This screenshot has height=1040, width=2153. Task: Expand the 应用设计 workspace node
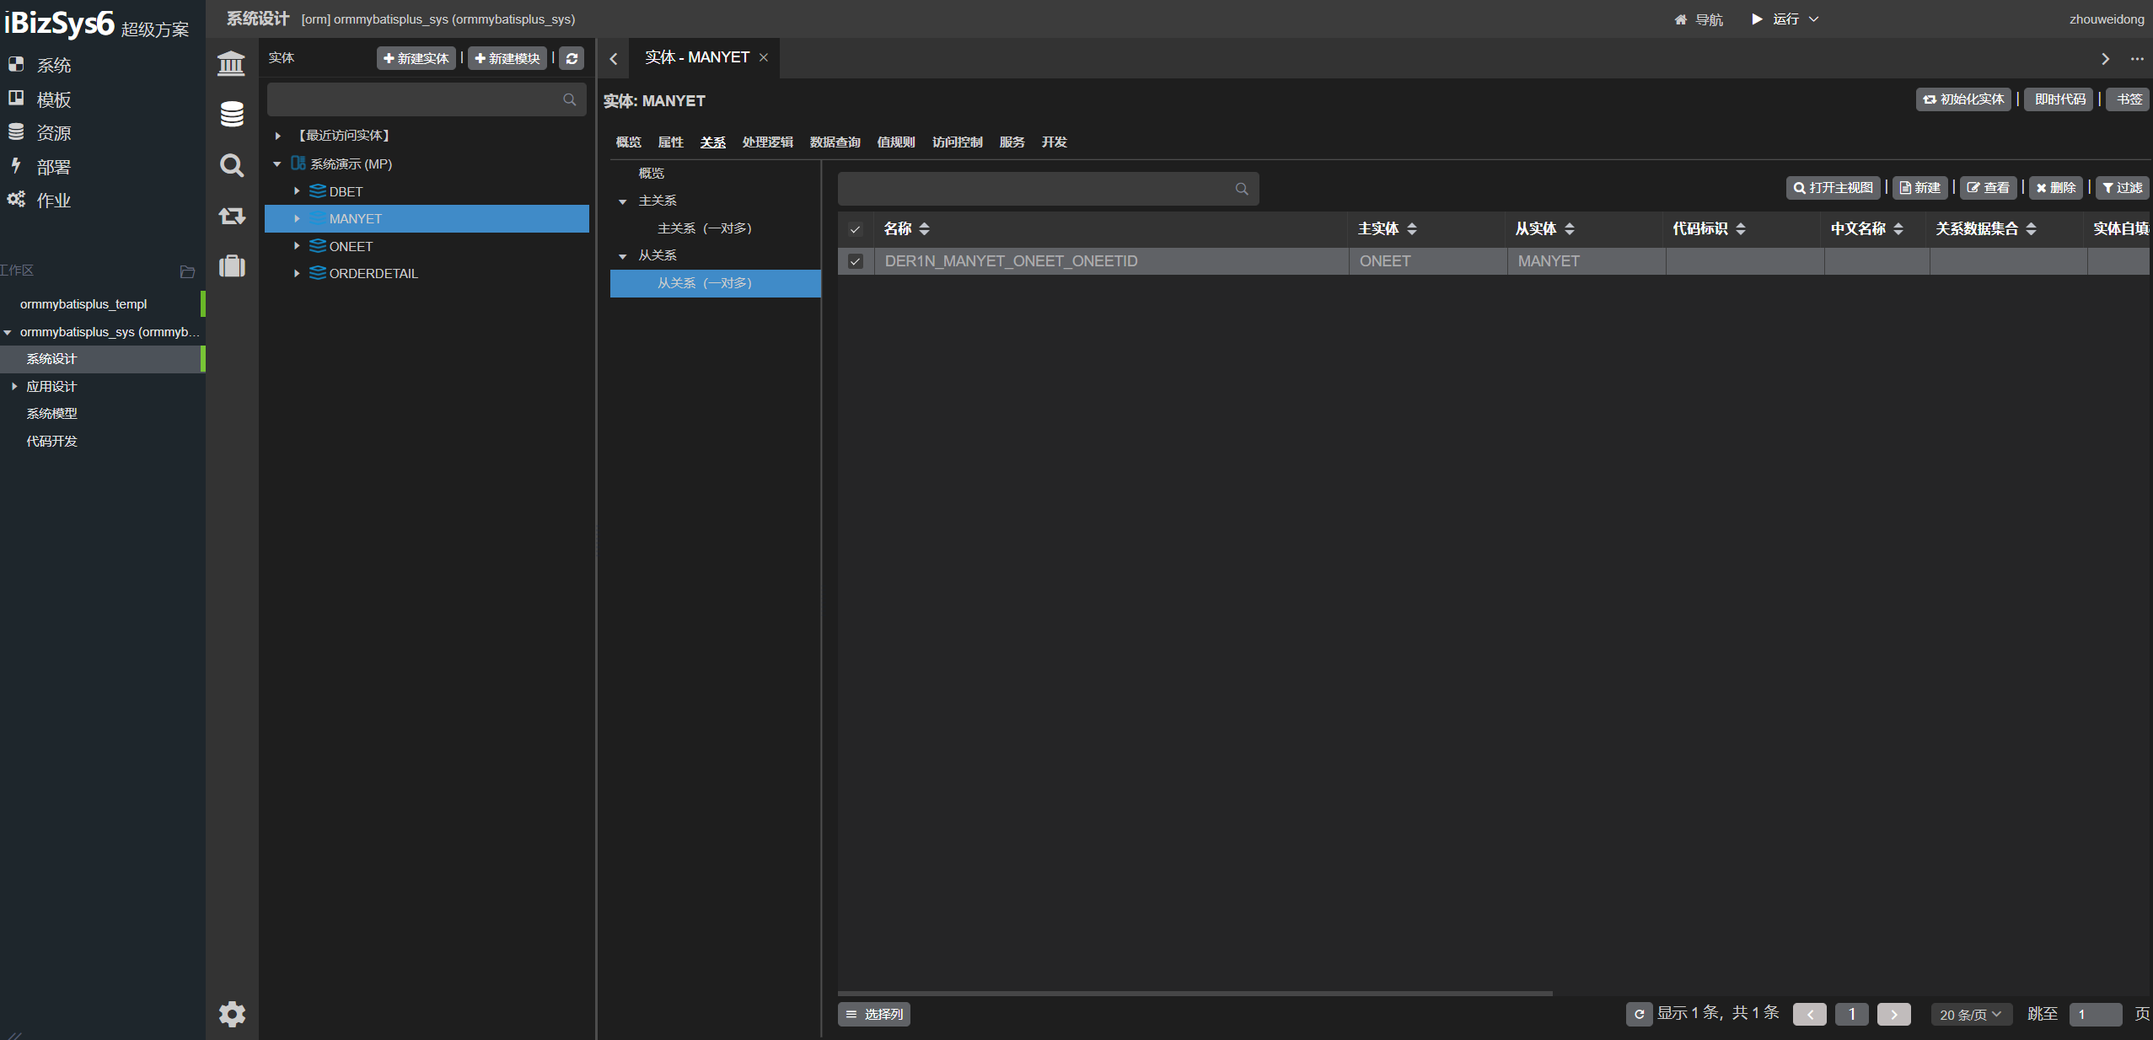click(14, 386)
